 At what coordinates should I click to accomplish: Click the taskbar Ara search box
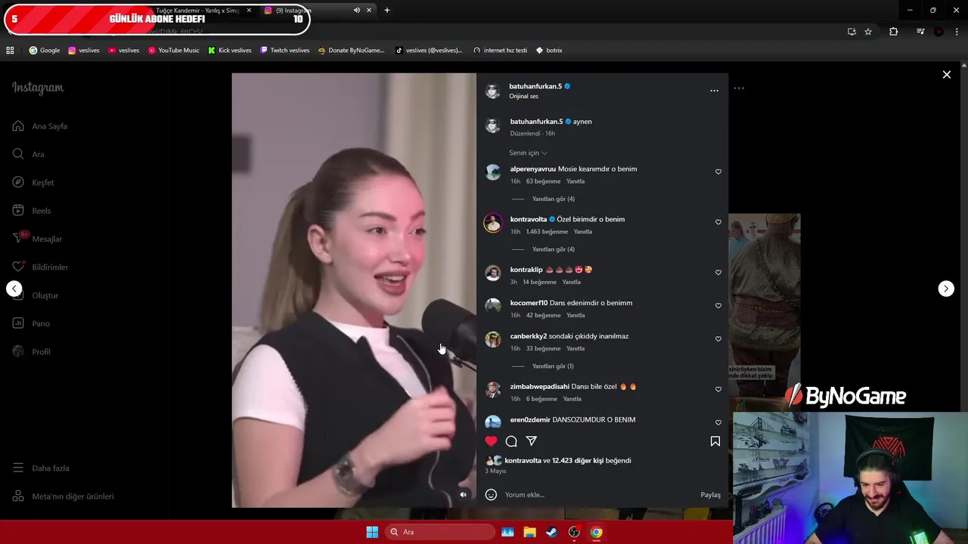pyautogui.click(x=440, y=532)
